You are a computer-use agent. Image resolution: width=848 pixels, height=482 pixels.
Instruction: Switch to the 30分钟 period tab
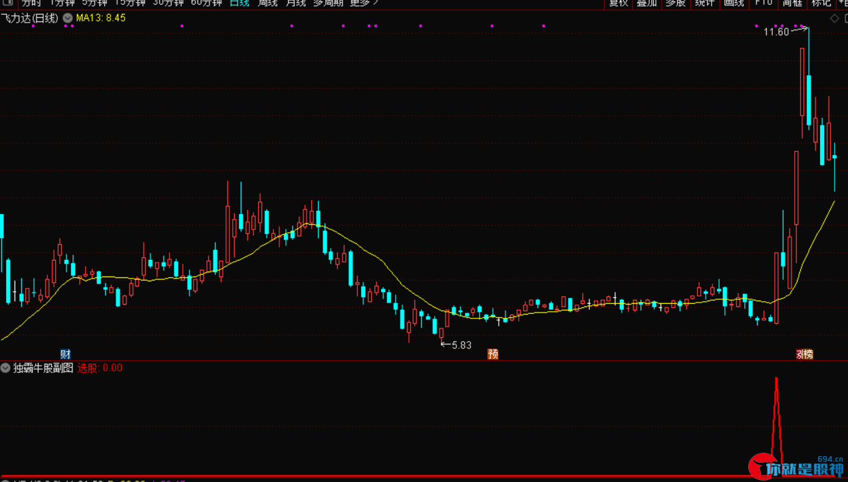pos(168,3)
